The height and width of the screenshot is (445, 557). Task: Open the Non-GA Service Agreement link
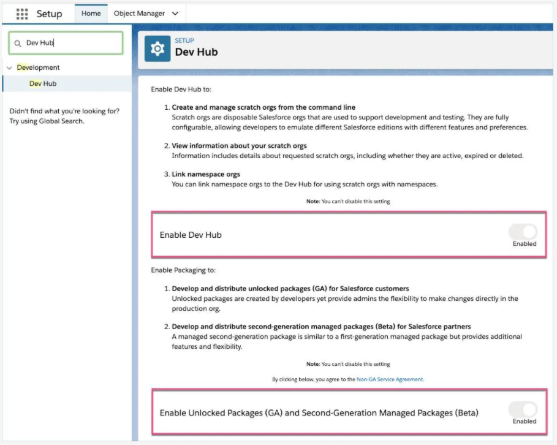click(390, 379)
